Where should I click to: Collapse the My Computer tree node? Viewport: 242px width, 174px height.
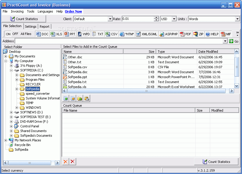[x=6, y=61]
